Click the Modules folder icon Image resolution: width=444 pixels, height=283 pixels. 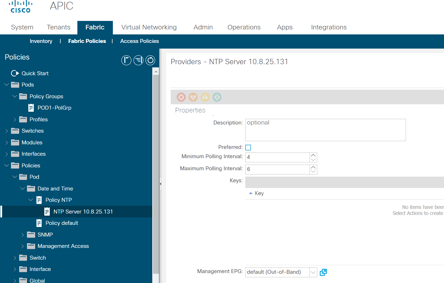point(15,143)
